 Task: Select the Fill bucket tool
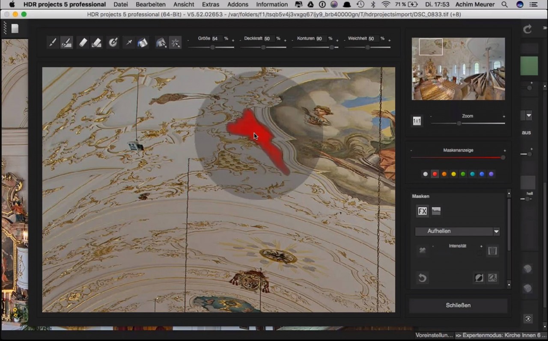tap(143, 42)
